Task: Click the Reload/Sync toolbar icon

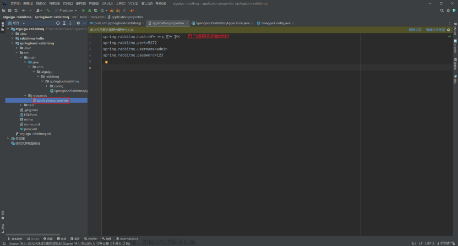Action: [x=16, y=11]
